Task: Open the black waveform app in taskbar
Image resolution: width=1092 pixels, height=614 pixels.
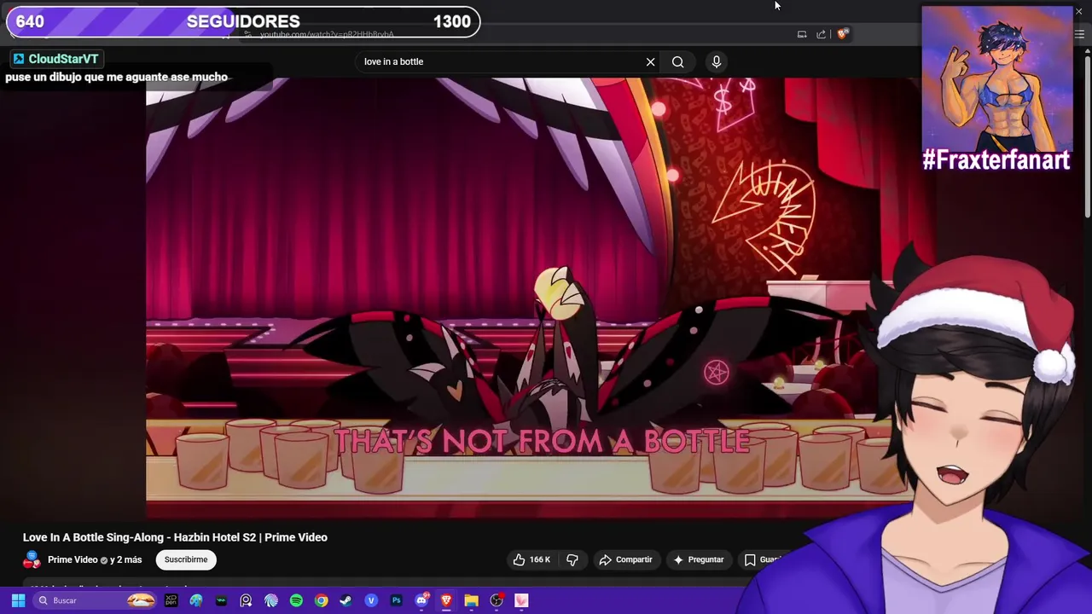Action: click(x=221, y=600)
